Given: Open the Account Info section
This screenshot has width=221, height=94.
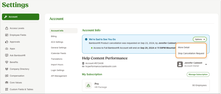Looking at the screenshot, I should pos(63,31).
